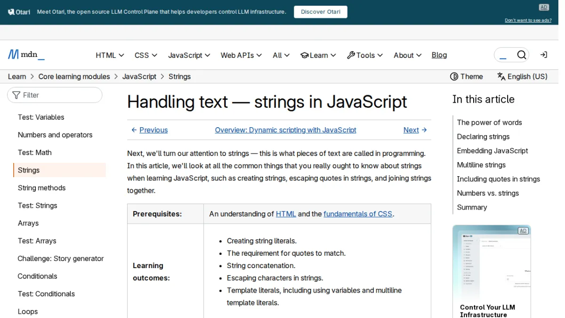Open the Theme switcher
Image resolution: width=565 pixels, height=318 pixels.
tap(467, 76)
